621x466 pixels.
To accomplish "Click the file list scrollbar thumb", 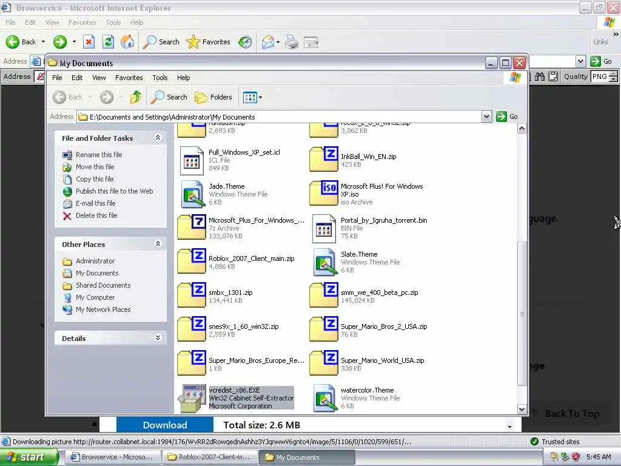I will (x=522, y=314).
